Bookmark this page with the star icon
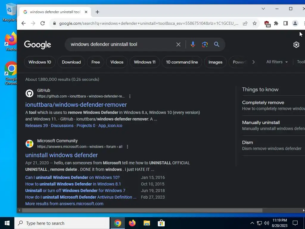 pos(255,23)
